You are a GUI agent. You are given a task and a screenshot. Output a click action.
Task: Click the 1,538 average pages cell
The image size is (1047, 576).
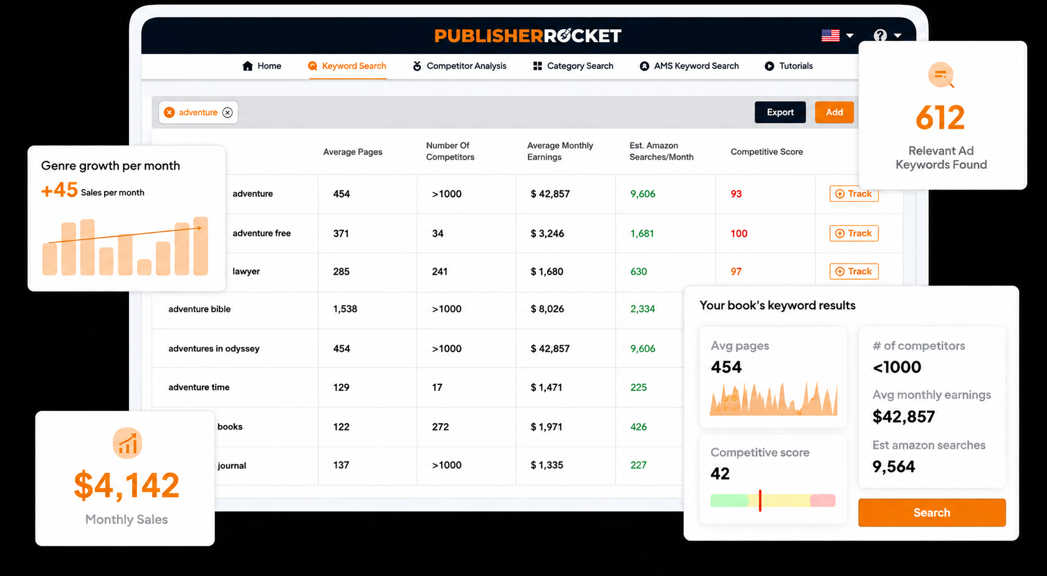(x=345, y=309)
